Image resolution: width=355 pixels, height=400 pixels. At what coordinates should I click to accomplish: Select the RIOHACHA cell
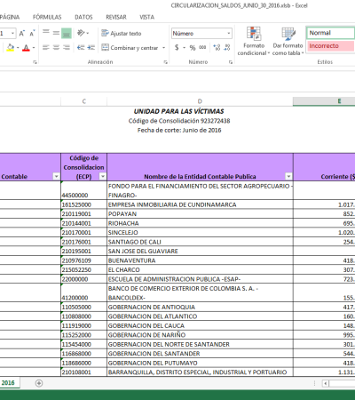(200, 223)
